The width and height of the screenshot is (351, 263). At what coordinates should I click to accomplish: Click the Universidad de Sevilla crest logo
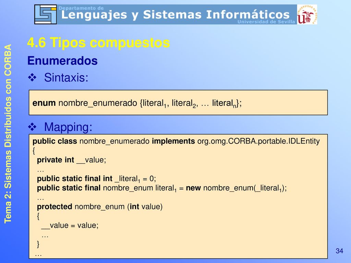[307, 14]
